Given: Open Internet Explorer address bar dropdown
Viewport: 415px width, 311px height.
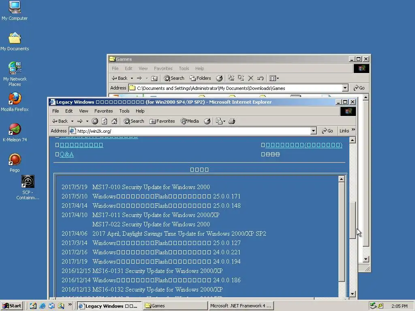Looking at the screenshot, I should [x=313, y=131].
